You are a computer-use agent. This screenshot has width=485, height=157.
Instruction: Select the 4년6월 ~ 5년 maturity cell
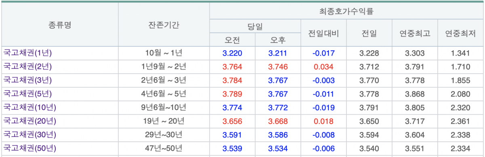point(164,94)
